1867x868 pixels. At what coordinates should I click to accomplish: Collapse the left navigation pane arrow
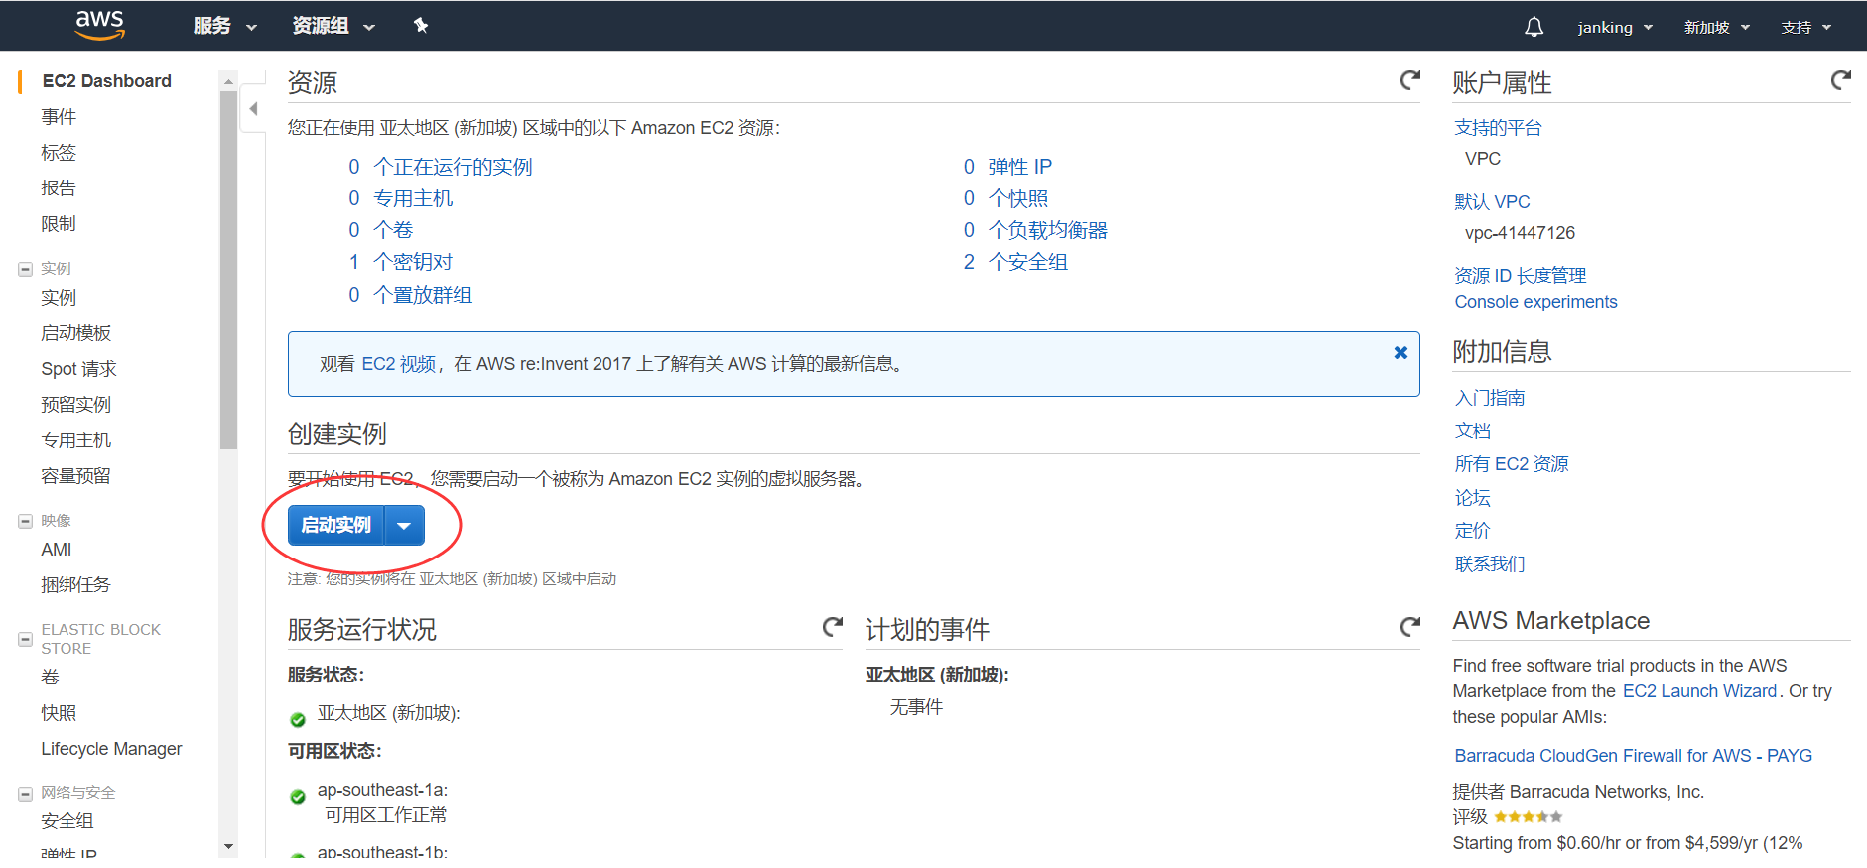tap(254, 109)
